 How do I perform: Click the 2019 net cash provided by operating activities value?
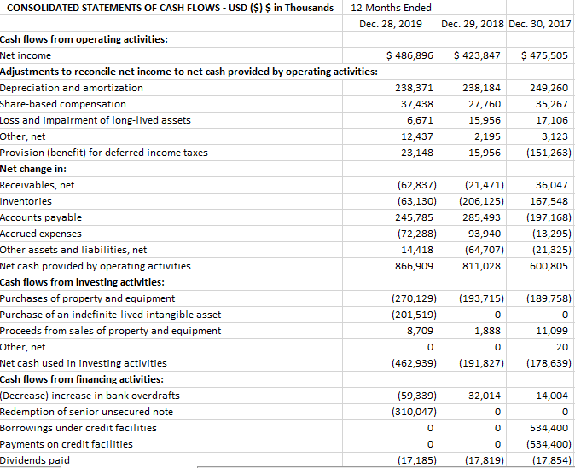pos(391,266)
